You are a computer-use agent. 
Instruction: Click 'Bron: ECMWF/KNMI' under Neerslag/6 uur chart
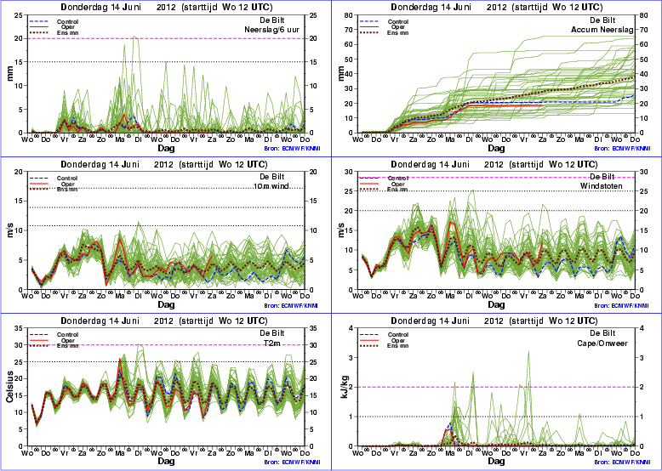coord(291,149)
